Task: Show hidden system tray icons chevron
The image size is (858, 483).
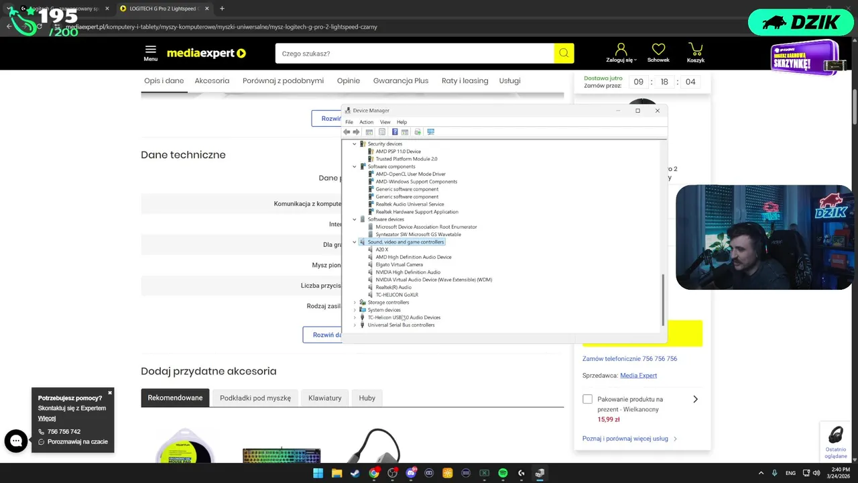Action: (761, 473)
